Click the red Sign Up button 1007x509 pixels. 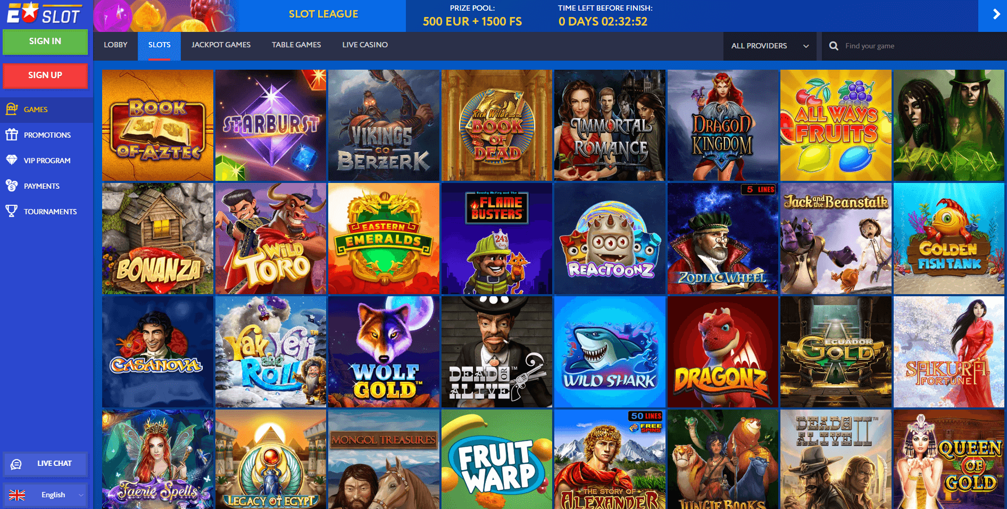click(x=45, y=76)
